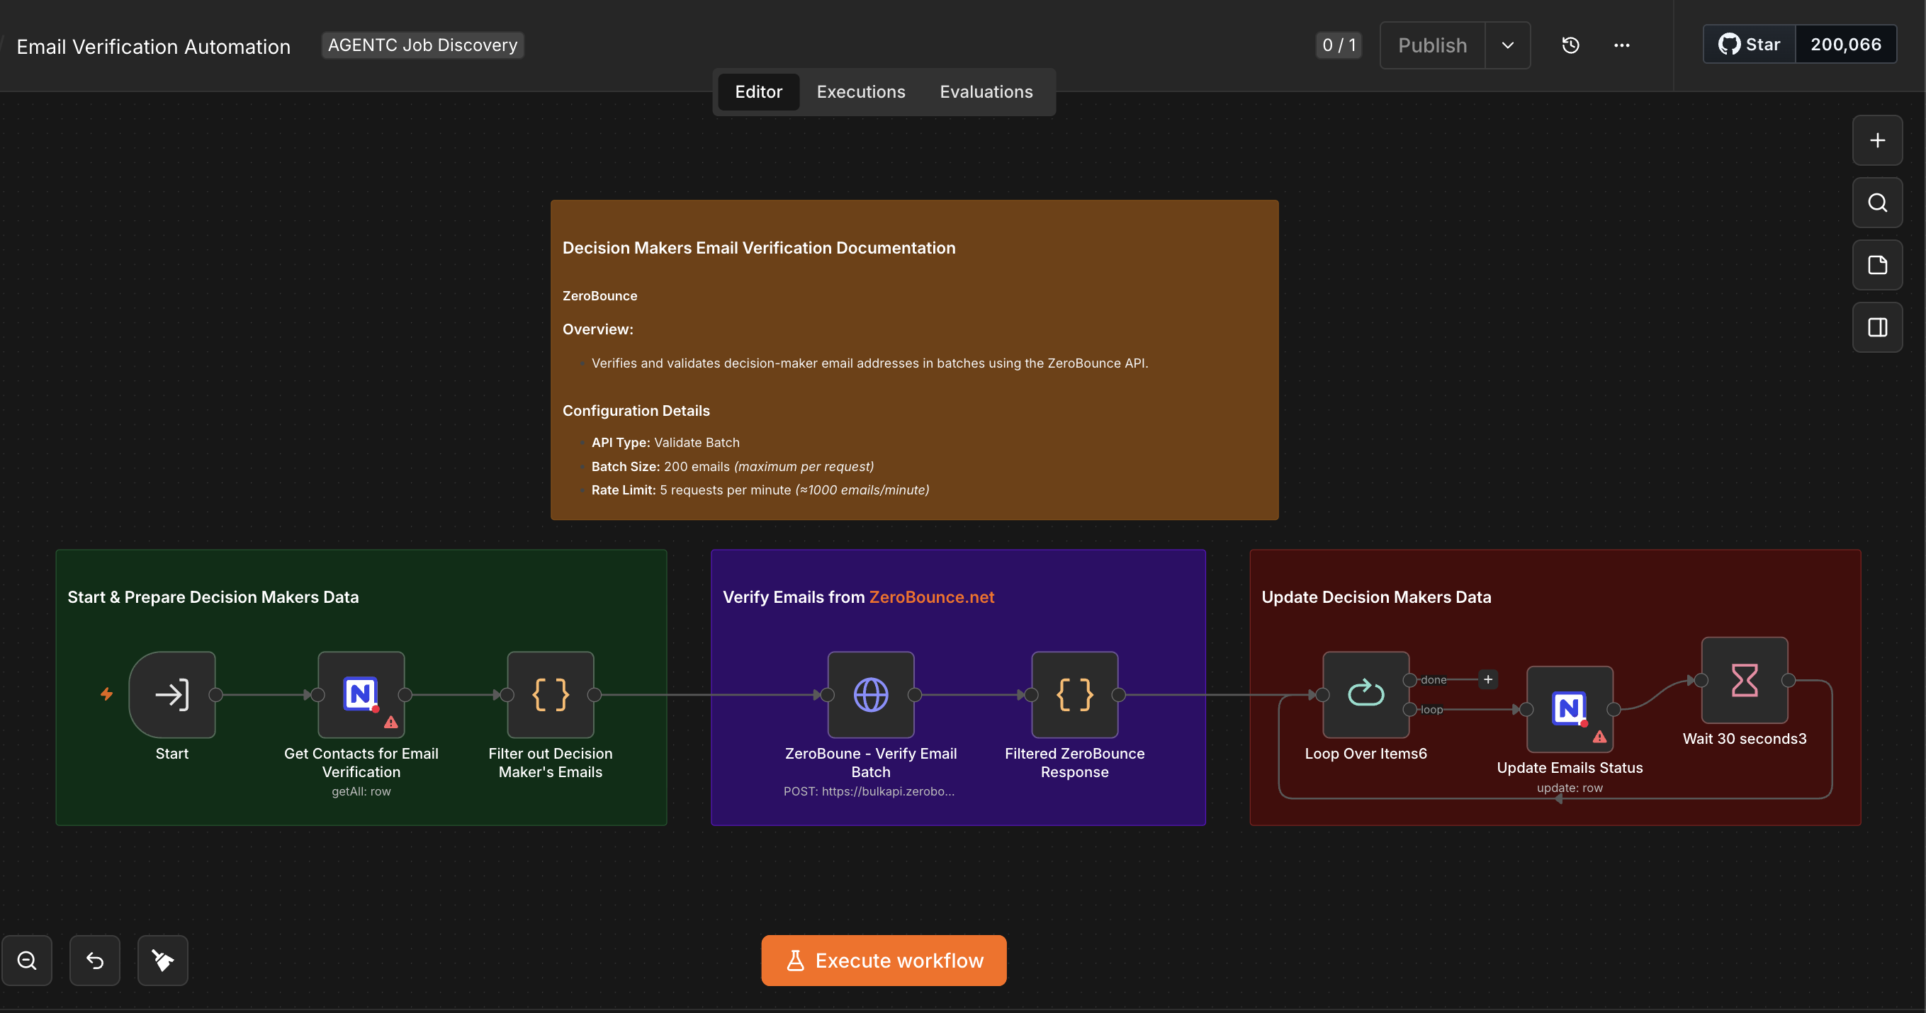
Task: Toggle the side panel layout icon
Action: (1877, 327)
